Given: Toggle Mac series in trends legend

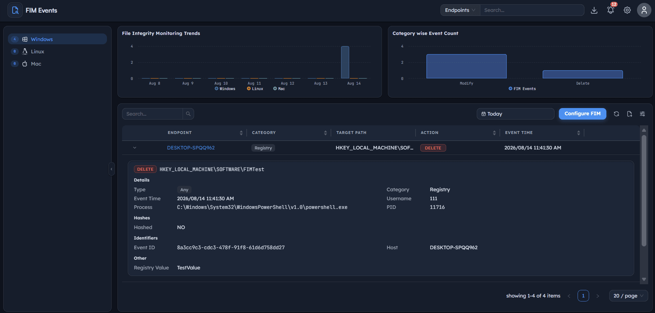Looking at the screenshot, I should coord(279,89).
